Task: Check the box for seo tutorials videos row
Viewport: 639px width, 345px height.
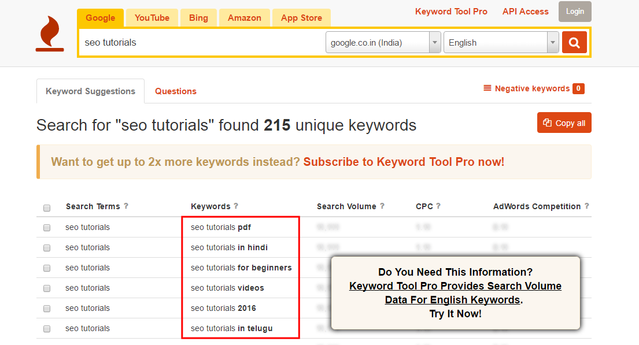Action: [x=47, y=288]
